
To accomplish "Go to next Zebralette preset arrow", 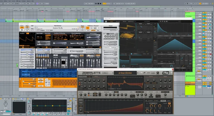I will 138,73.
